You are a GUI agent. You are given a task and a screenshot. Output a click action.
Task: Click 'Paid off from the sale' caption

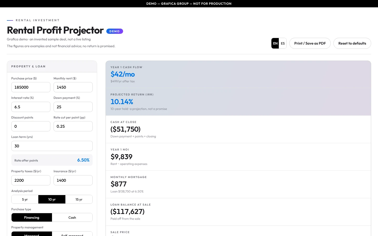tap(125, 219)
